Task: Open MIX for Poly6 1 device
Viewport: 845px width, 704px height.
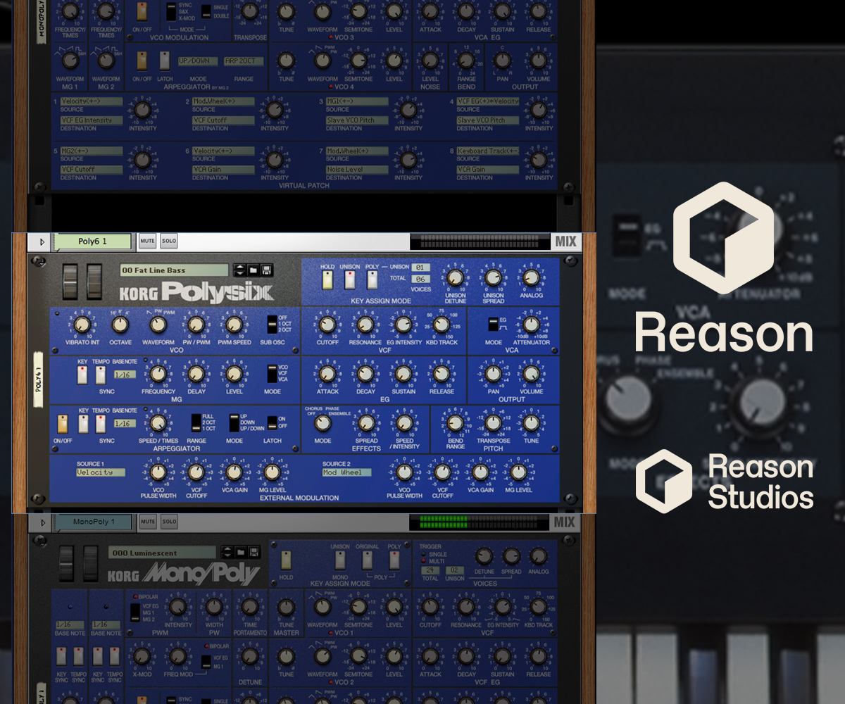Action: click(565, 241)
